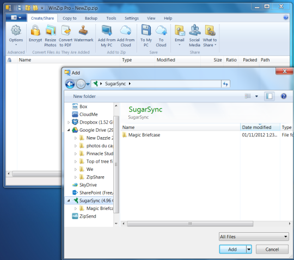Select Add From My PC

[x=107, y=35]
